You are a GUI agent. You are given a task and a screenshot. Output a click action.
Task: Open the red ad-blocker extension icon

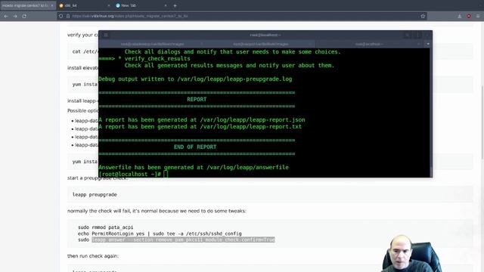(x=469, y=16)
